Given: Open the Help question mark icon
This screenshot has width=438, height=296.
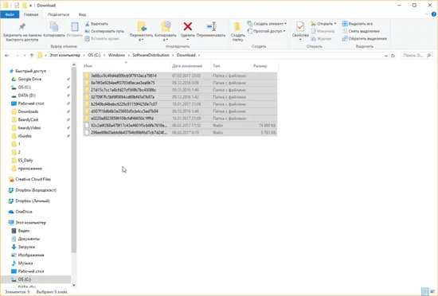Looking at the screenshot, I should point(434,14).
